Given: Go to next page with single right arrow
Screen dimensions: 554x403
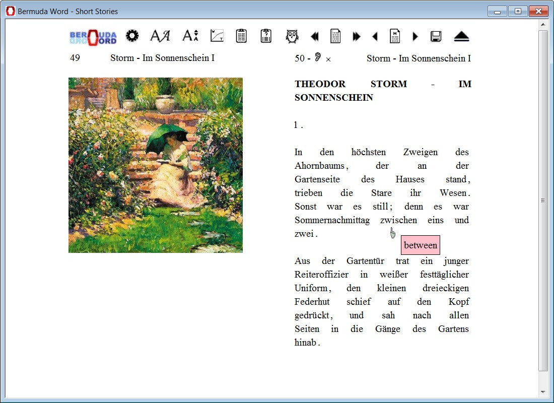Looking at the screenshot, I should (x=415, y=36).
